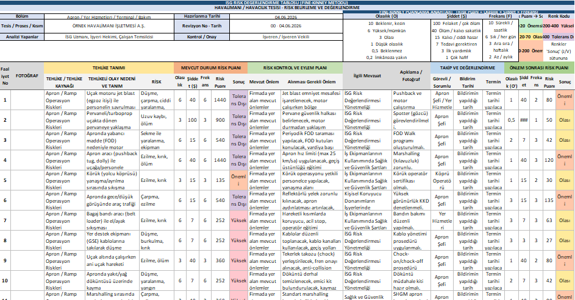The image size is (575, 300).
Task: Click 'Apron hız limiti (max 25 km/sa)' cell
Action: [x=312, y=160]
